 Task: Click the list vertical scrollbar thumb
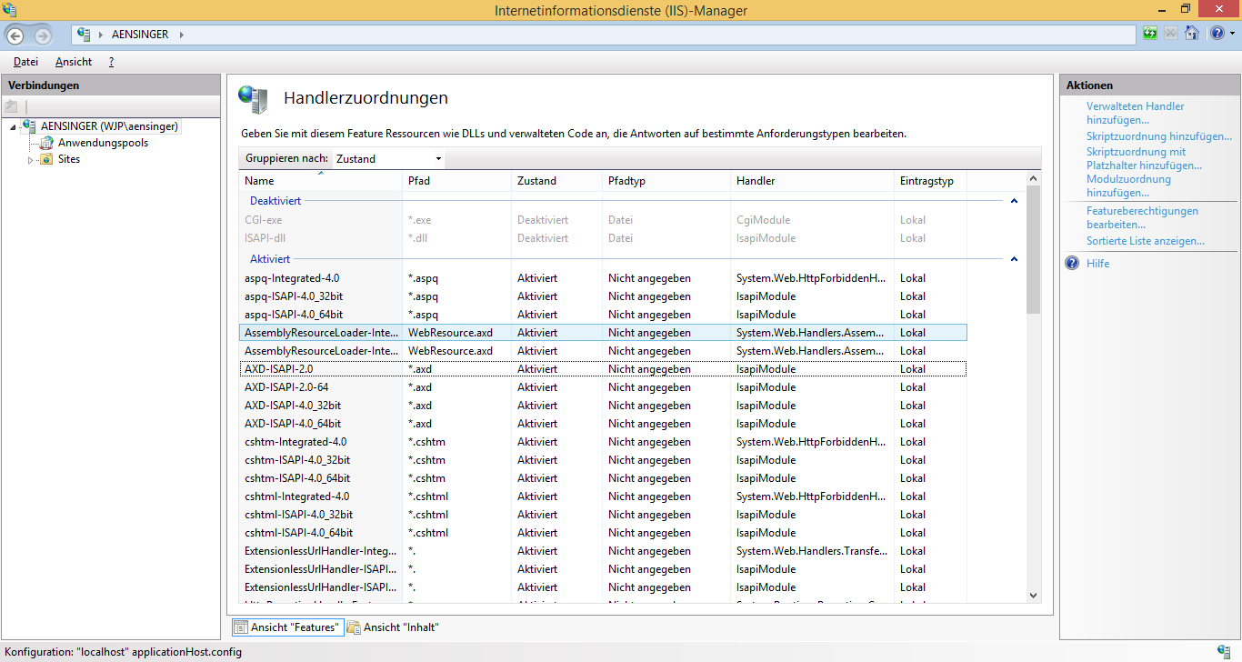tap(1034, 250)
